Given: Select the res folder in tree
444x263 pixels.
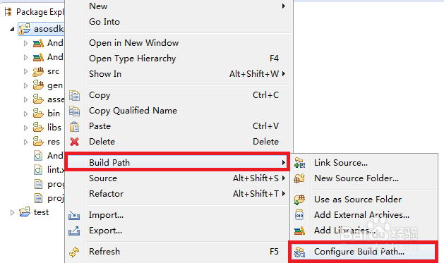Looking at the screenshot, I should (54, 142).
